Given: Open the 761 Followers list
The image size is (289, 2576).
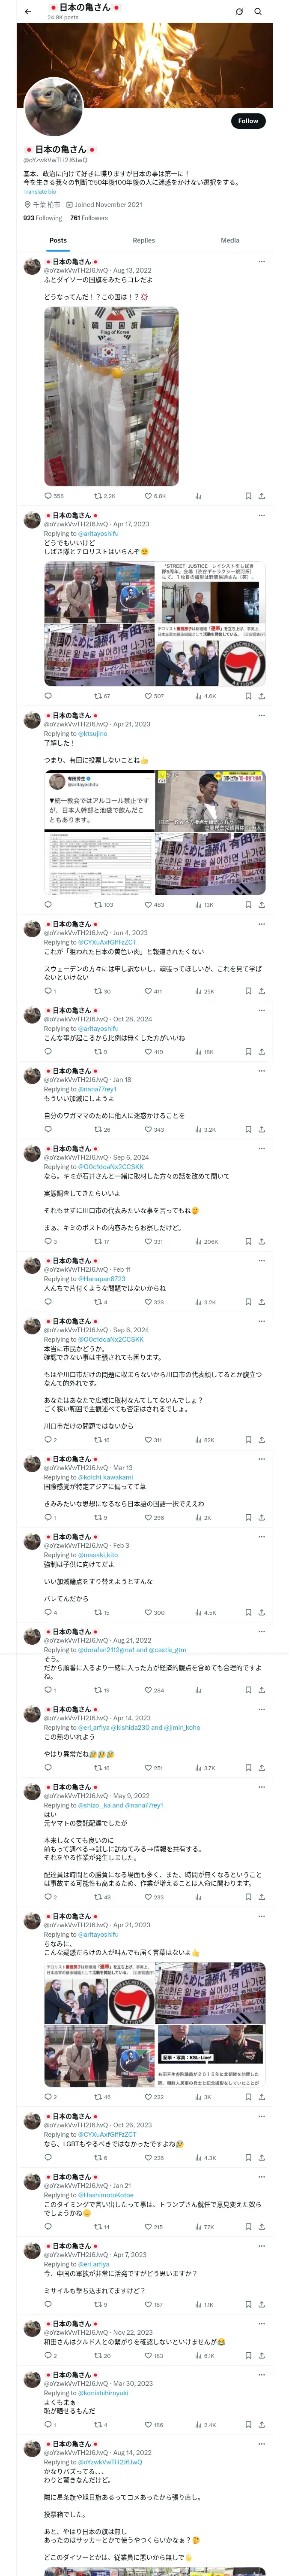Looking at the screenshot, I should 89,218.
